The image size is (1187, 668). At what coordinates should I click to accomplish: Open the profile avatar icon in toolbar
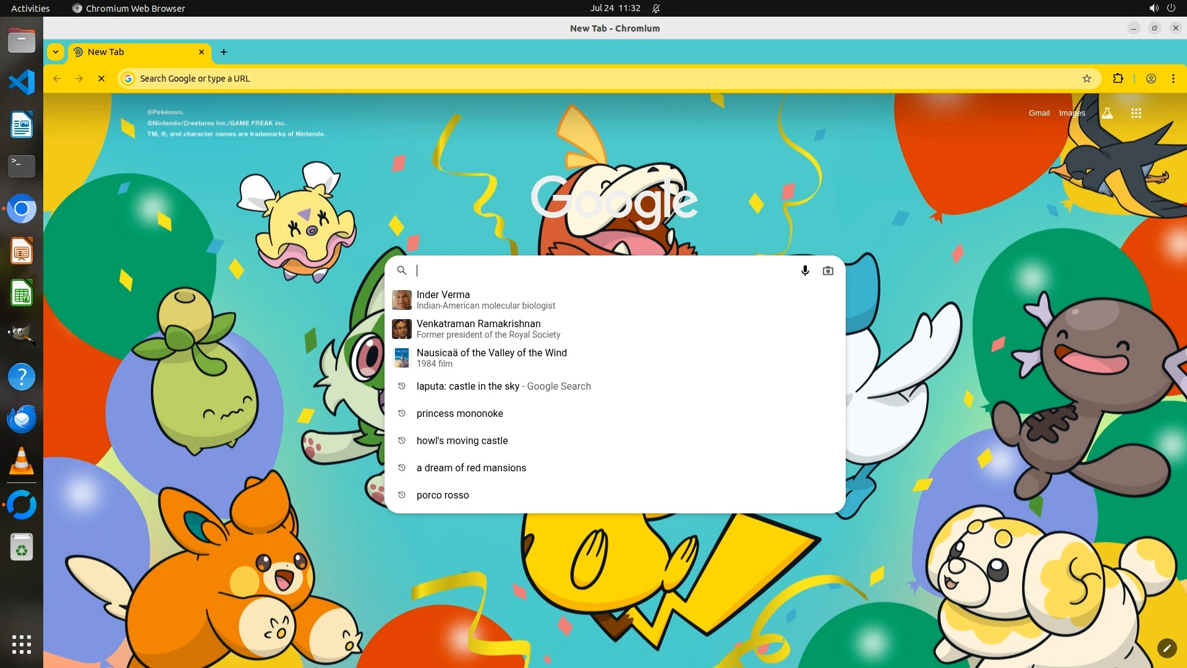tap(1151, 79)
